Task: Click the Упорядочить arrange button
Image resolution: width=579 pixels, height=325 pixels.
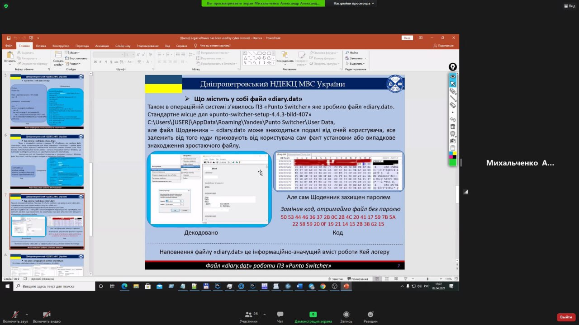Action: 285,58
